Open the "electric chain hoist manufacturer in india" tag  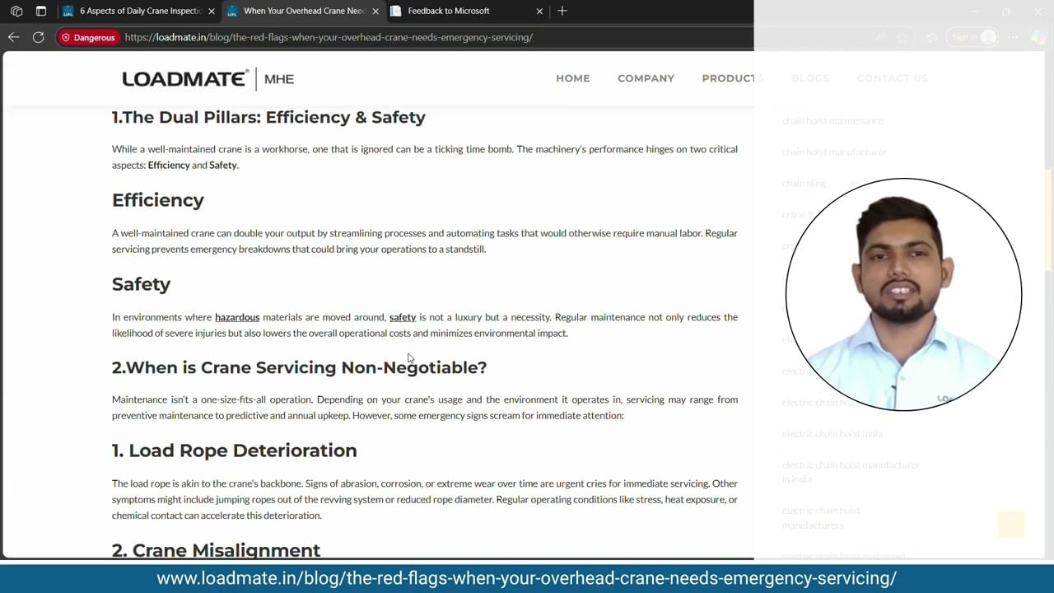click(x=851, y=472)
